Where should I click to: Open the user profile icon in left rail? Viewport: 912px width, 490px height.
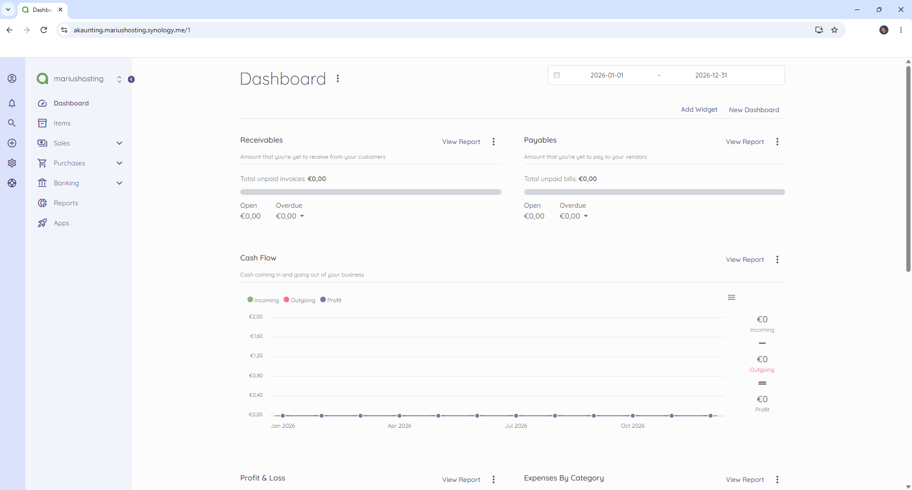click(12, 78)
